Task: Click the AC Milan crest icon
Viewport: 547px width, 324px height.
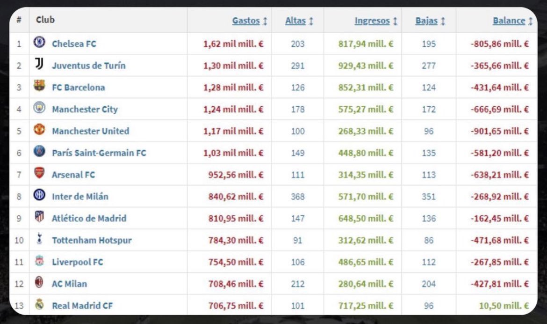Action: coord(39,282)
